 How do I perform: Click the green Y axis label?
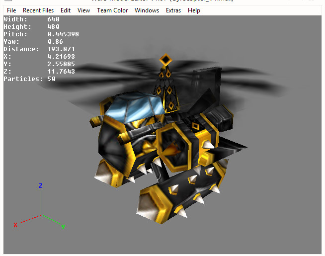coord(63,227)
